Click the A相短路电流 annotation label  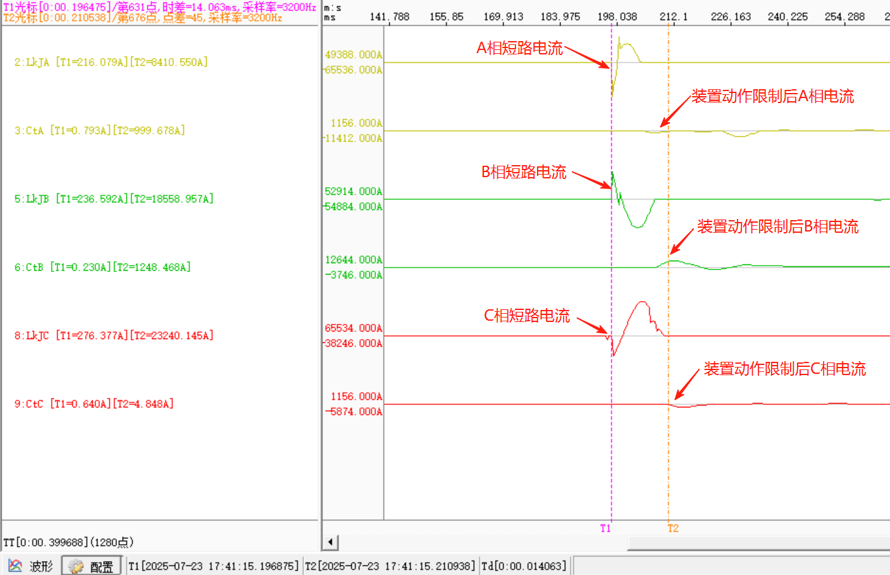[x=519, y=48]
